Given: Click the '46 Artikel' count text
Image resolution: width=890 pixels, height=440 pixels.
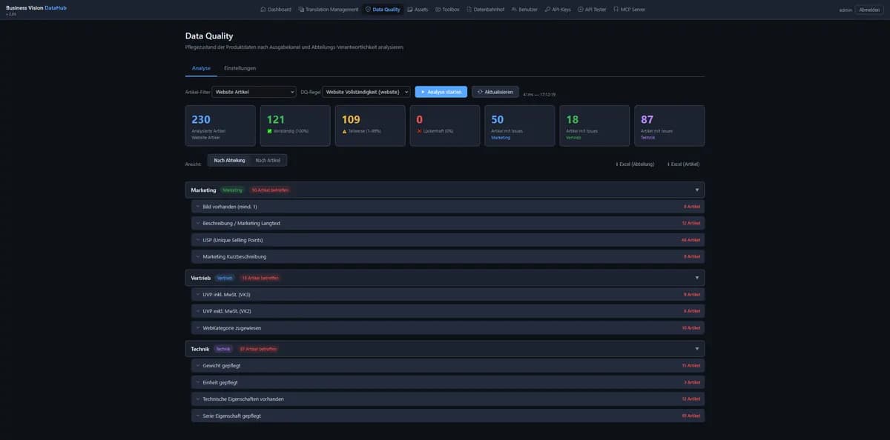Looking at the screenshot, I should 690,240.
